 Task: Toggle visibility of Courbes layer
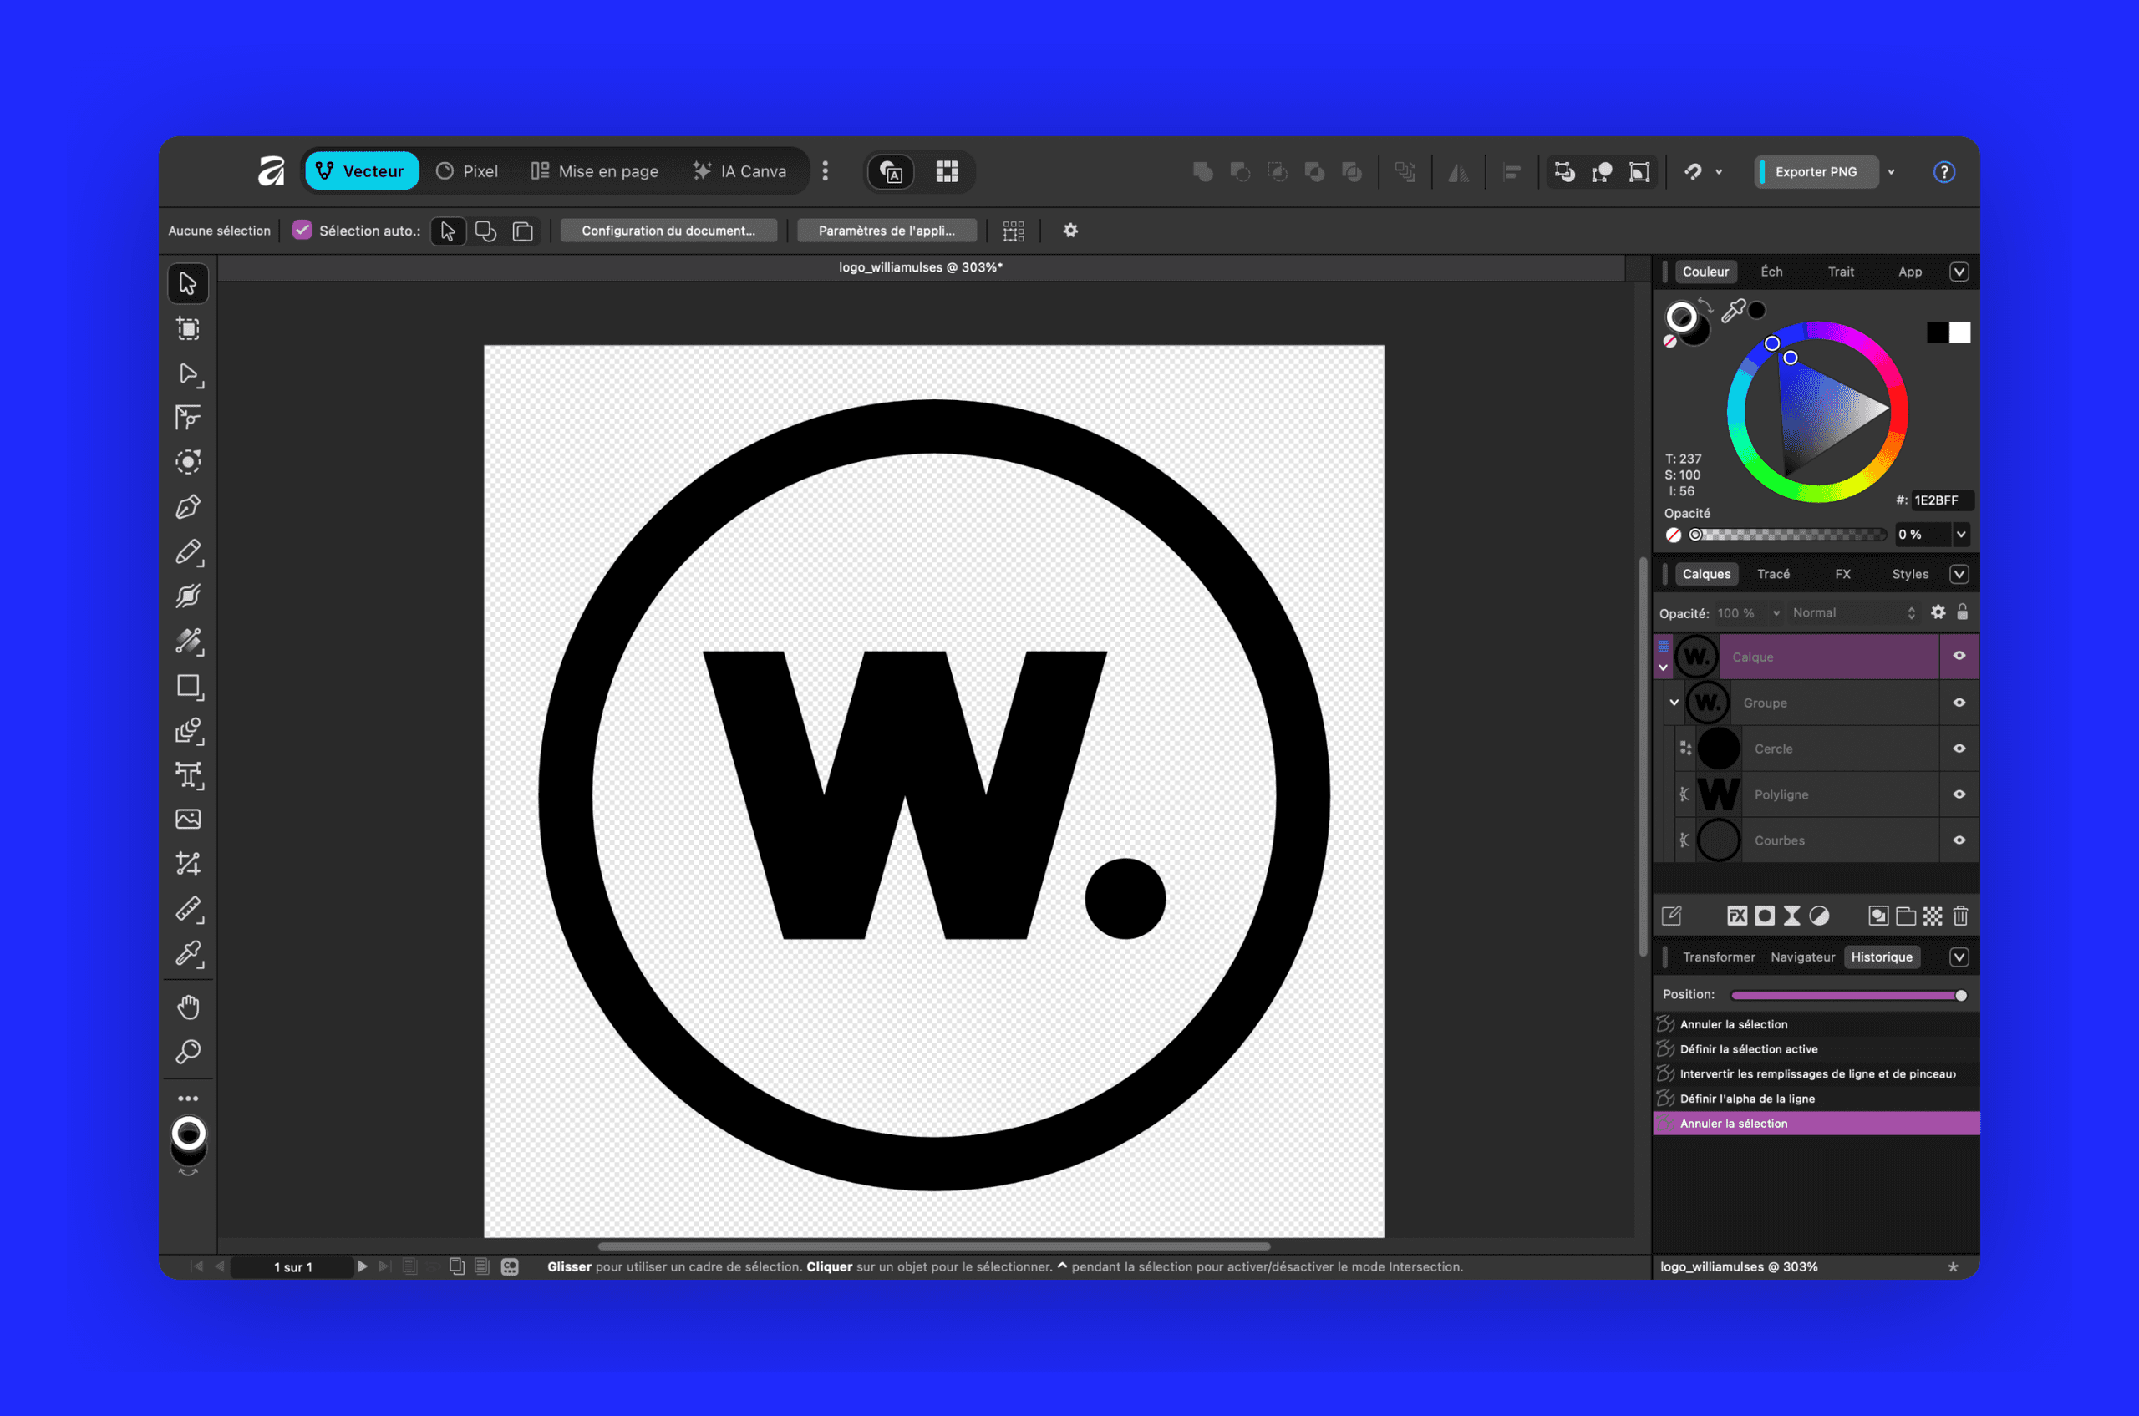[1959, 840]
